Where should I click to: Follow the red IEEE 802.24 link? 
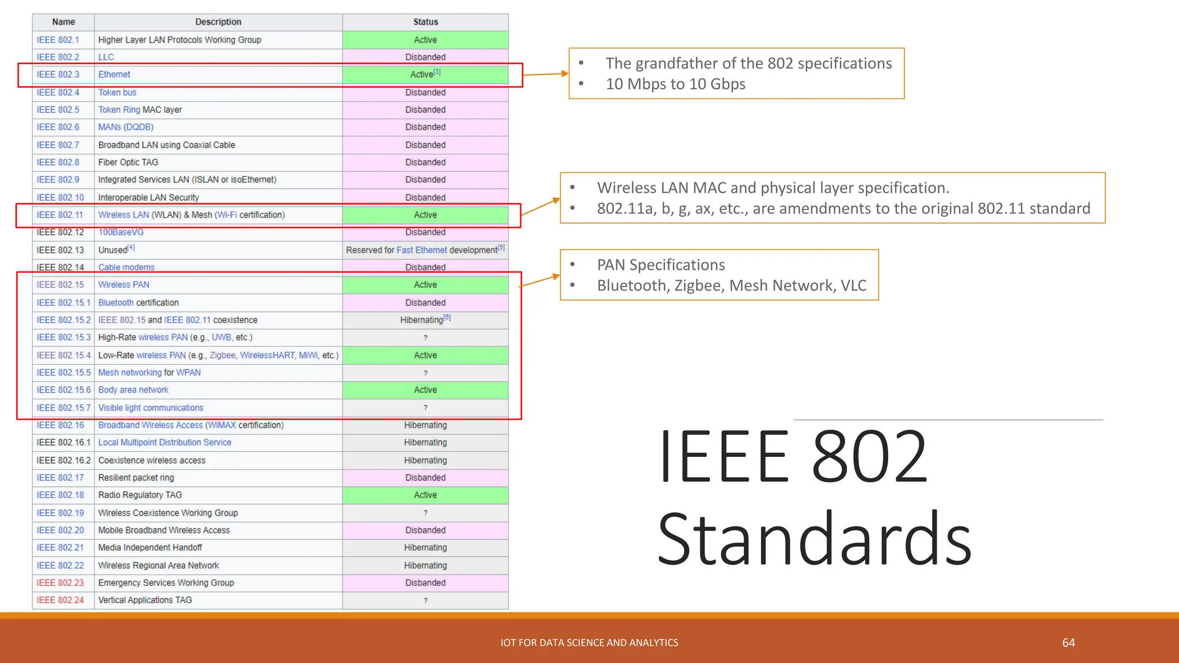tap(60, 600)
